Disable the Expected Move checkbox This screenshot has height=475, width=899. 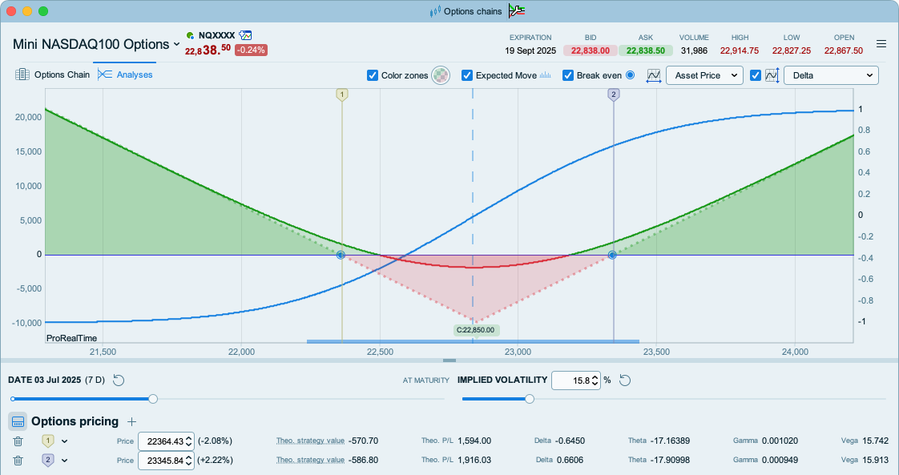[467, 75]
